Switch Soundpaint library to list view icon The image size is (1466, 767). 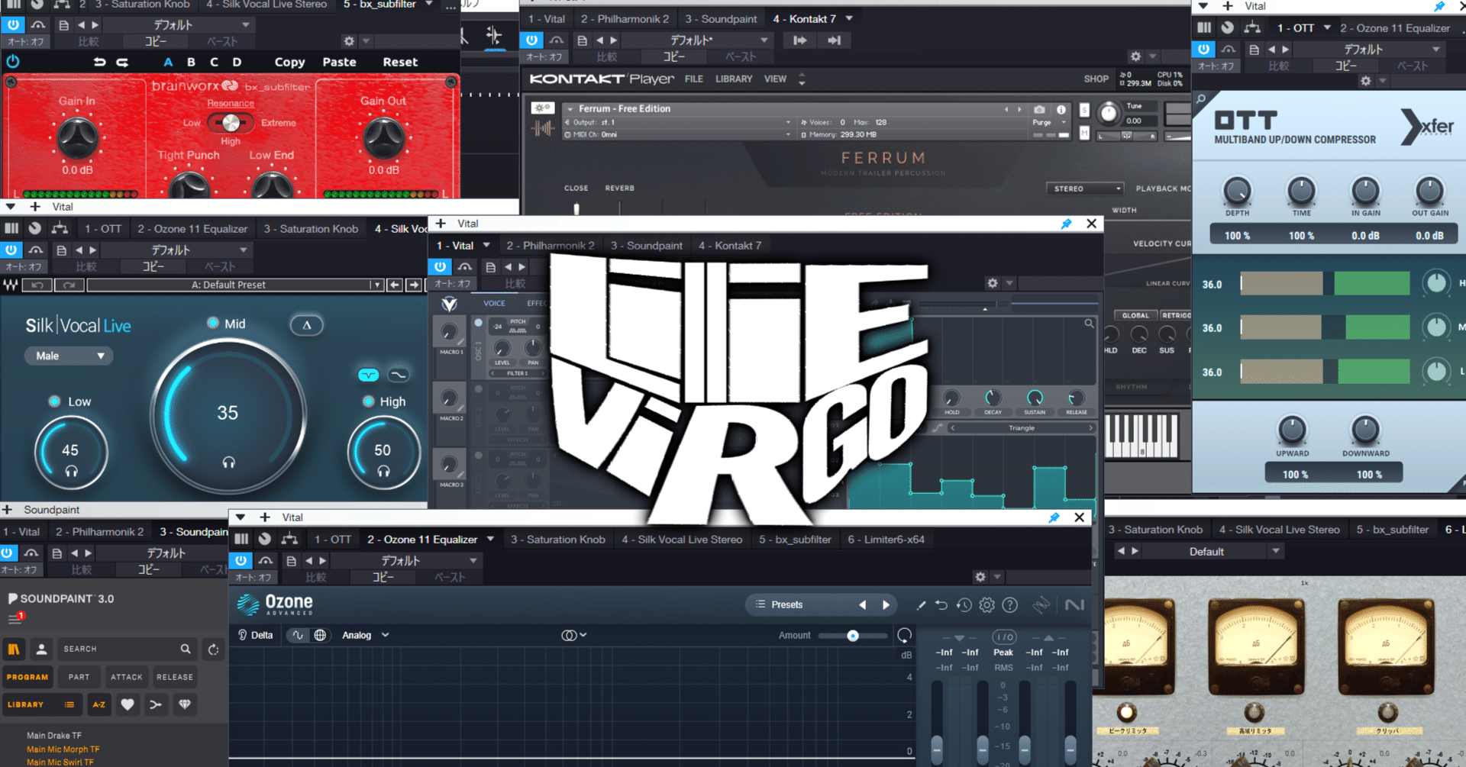click(x=69, y=704)
